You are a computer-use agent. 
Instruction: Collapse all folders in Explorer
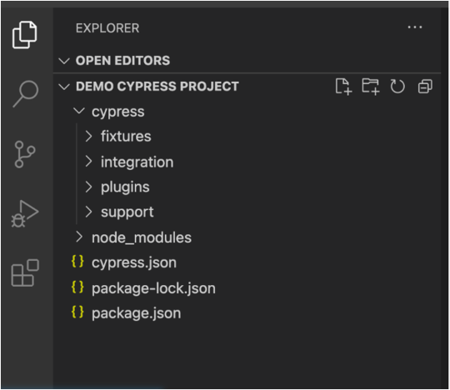pos(425,86)
